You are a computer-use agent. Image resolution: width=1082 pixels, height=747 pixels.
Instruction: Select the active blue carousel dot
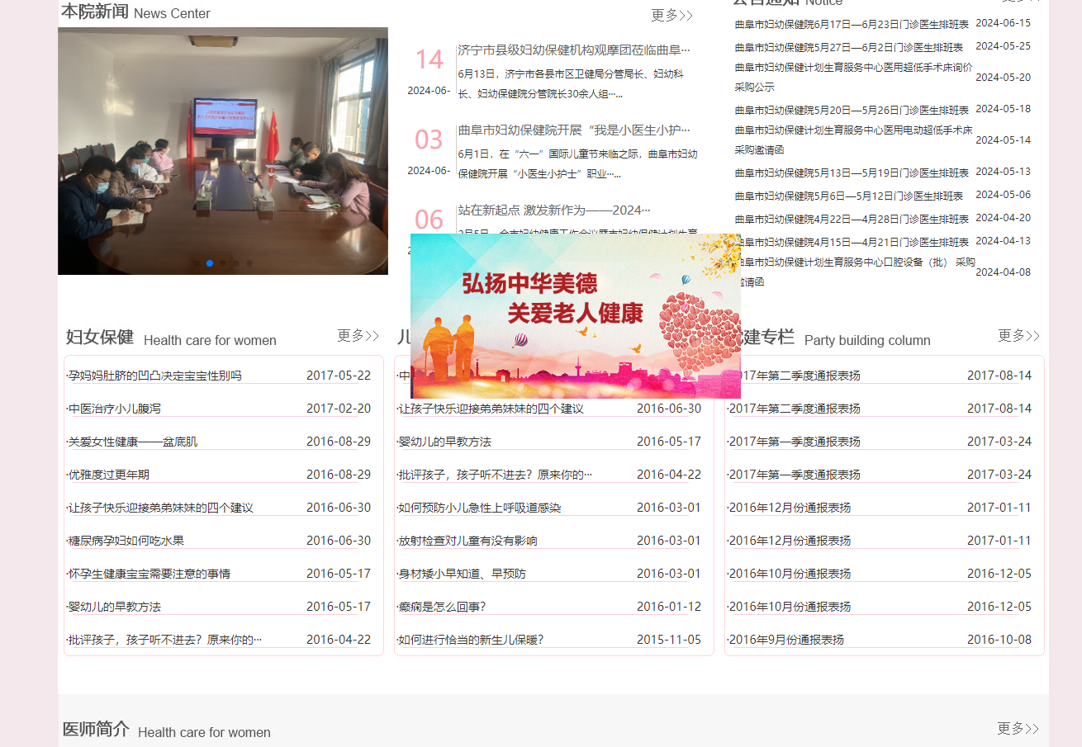[210, 263]
